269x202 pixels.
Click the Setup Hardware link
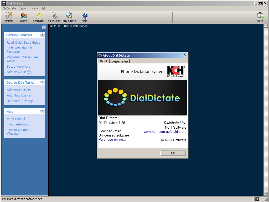19,67
